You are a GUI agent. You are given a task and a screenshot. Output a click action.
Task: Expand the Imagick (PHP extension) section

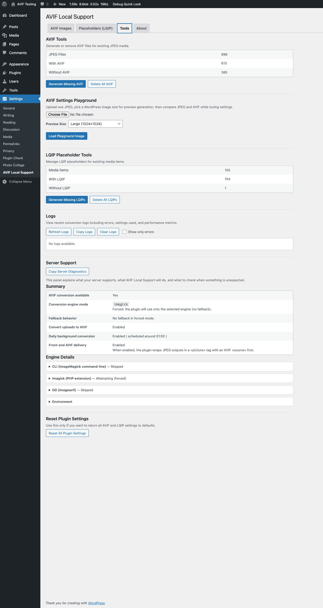coord(72,378)
